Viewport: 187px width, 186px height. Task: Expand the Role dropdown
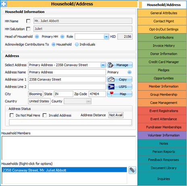[106, 37]
